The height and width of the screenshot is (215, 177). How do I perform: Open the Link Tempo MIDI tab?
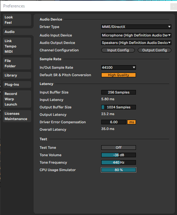[x=17, y=46]
